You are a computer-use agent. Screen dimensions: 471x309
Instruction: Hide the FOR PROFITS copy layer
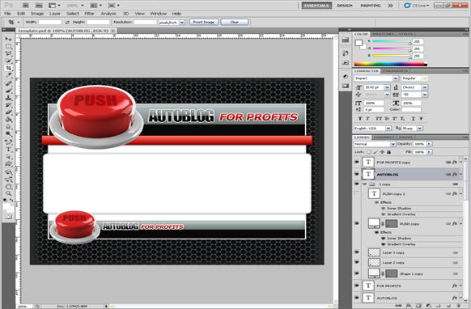coord(357,162)
